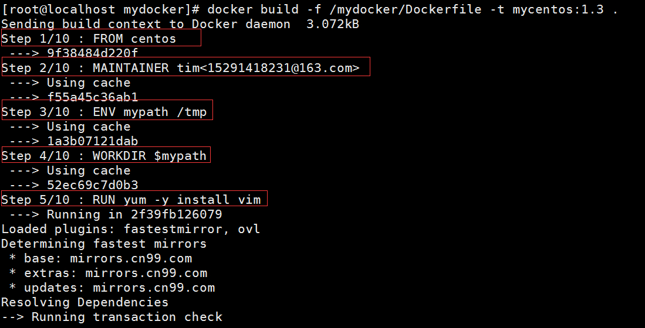The image size is (645, 328).
Task: Click the layer ID 1a3b07121dab
Action: tap(93, 141)
